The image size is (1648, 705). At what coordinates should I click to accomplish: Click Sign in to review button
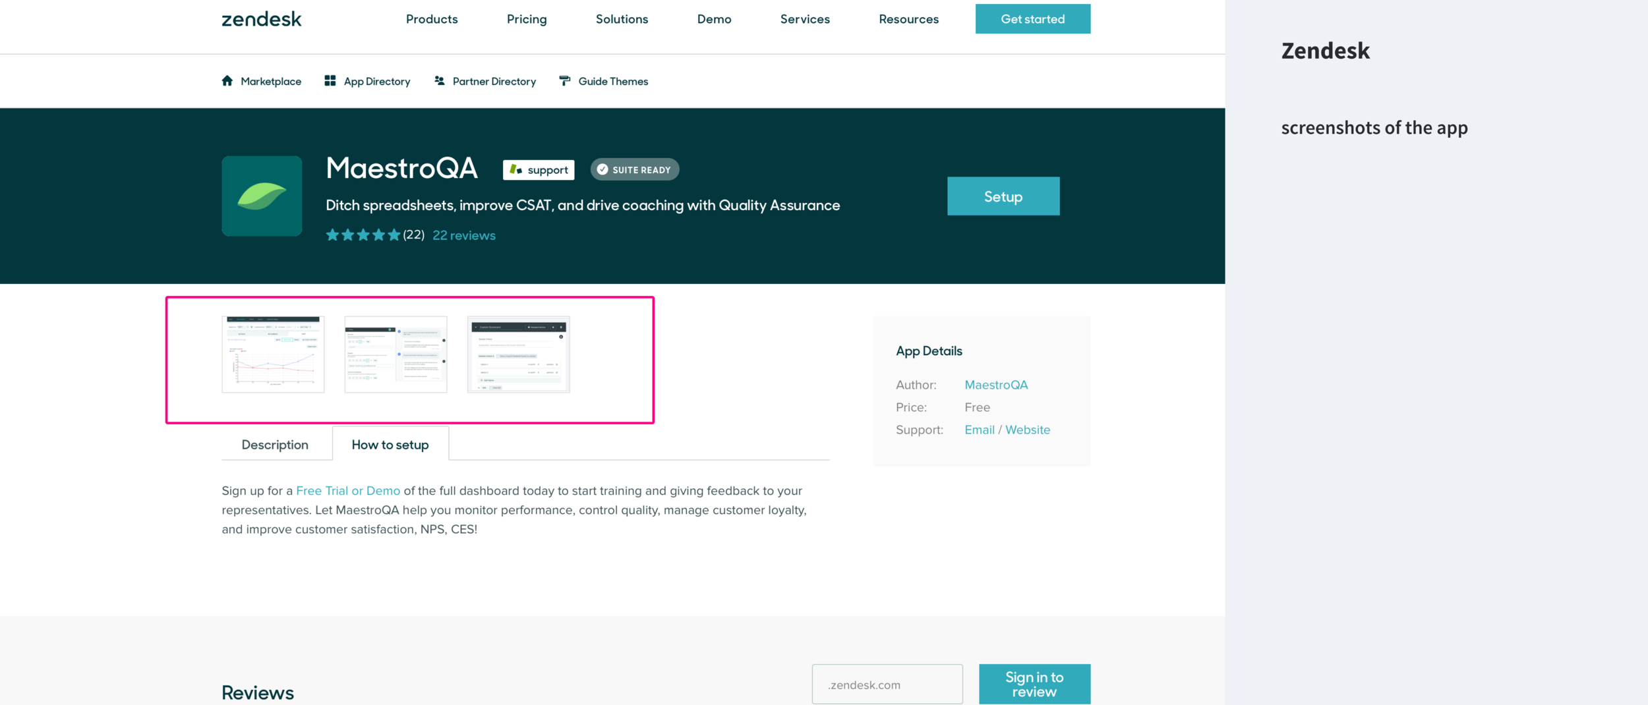click(x=1034, y=684)
